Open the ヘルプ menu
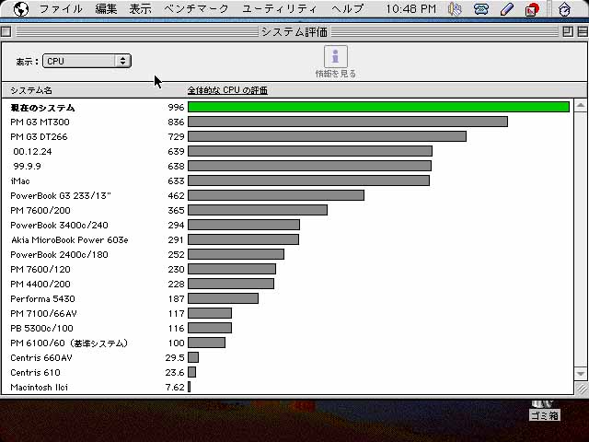 point(348,8)
